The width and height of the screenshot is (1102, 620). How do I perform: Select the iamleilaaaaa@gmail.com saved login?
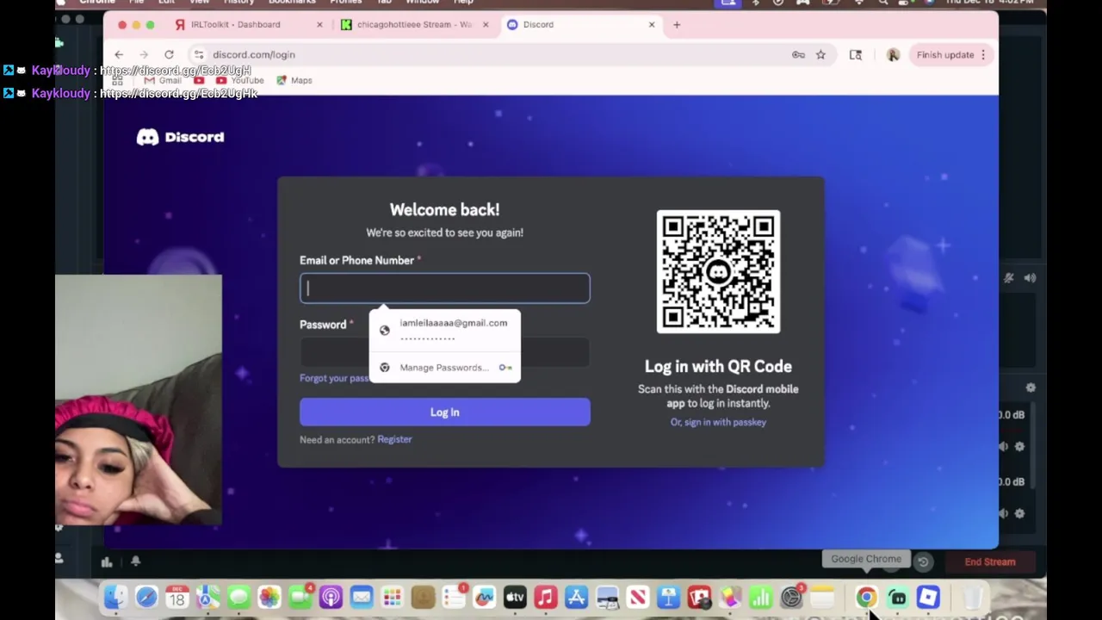(444, 330)
